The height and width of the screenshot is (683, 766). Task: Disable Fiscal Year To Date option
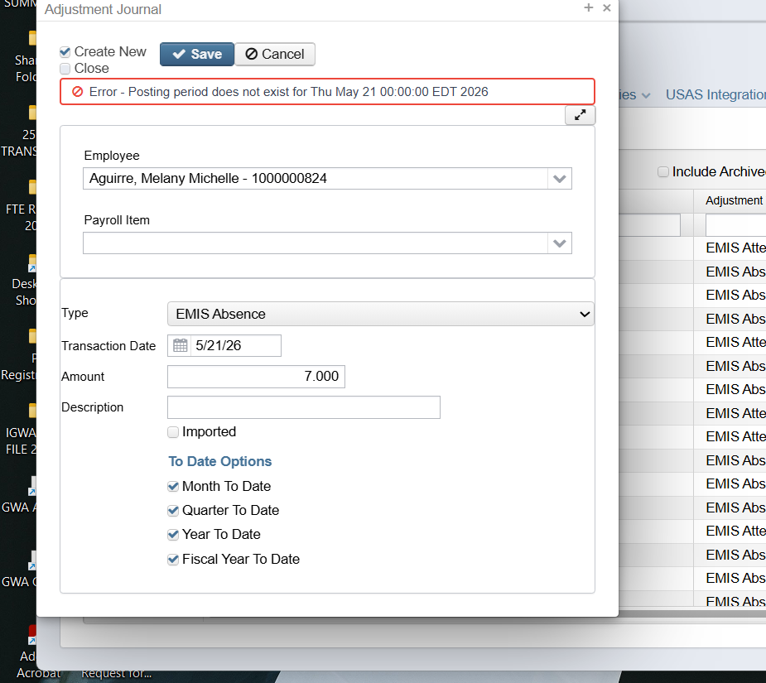173,560
